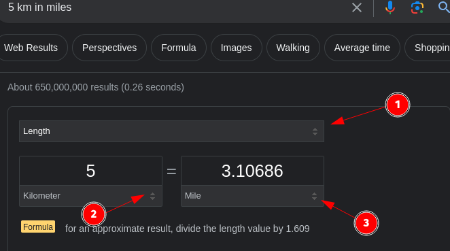Image resolution: width=450 pixels, height=251 pixels.
Task: Expand the Kilometer unit selector
Action: coord(90,196)
